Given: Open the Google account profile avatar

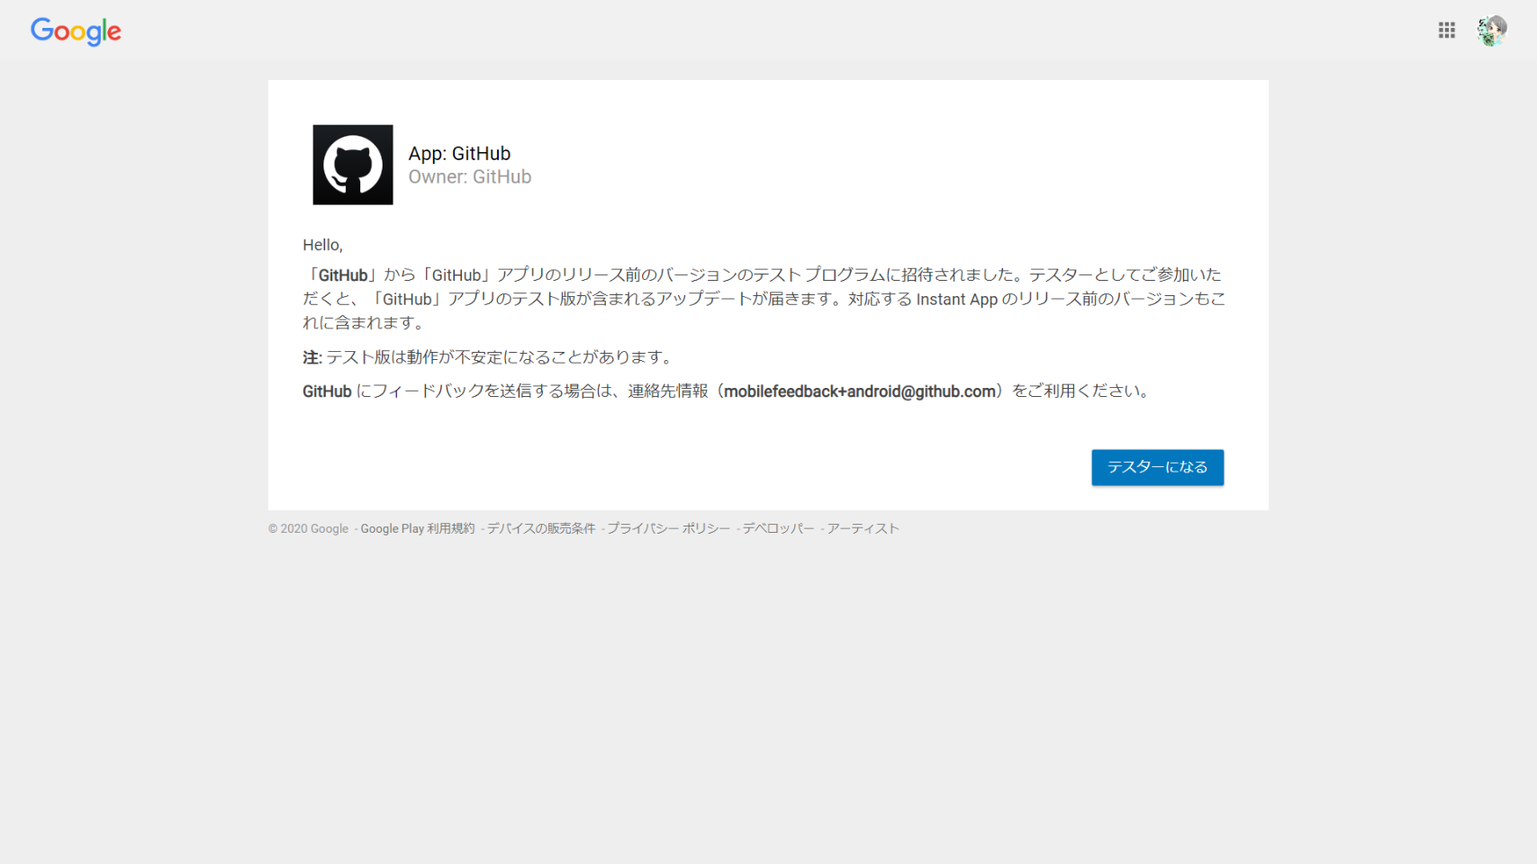Looking at the screenshot, I should pyautogui.click(x=1491, y=31).
